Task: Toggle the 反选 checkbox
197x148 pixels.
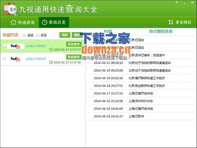Action: point(38,35)
